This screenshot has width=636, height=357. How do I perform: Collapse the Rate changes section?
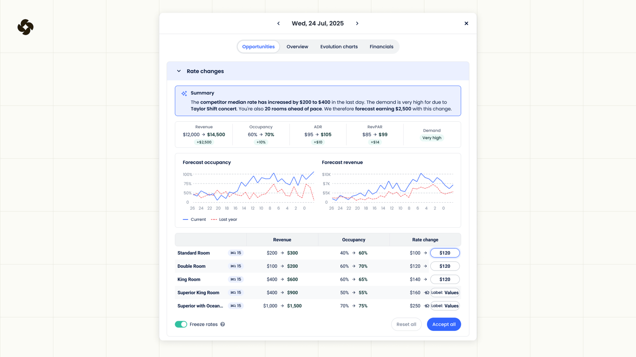179,71
